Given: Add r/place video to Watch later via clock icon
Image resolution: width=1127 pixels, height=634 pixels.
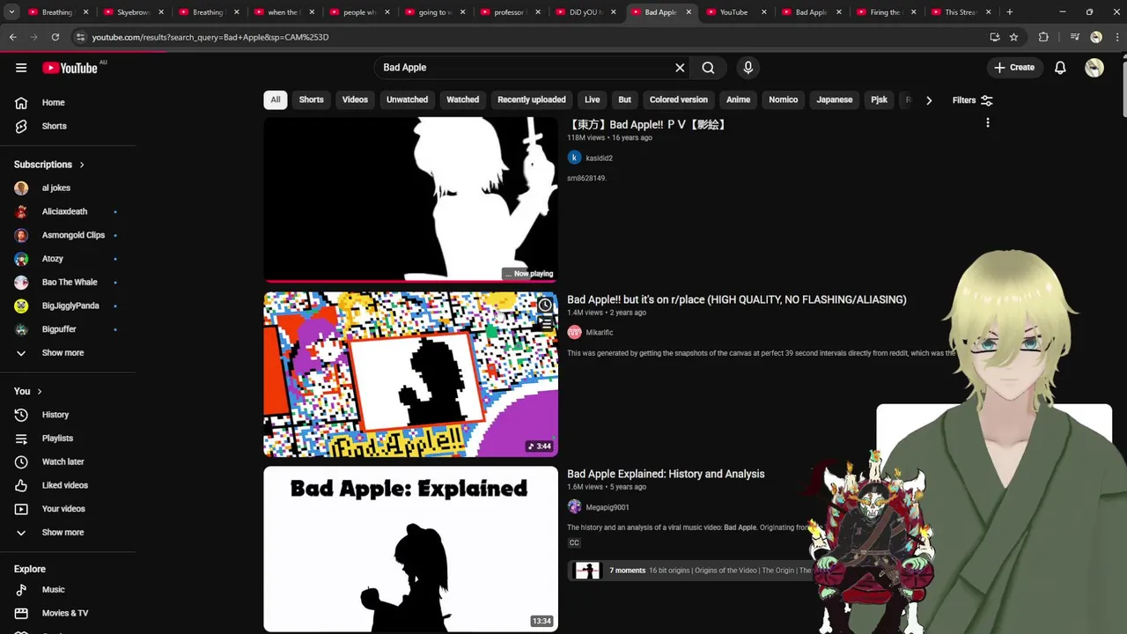Looking at the screenshot, I should (545, 306).
